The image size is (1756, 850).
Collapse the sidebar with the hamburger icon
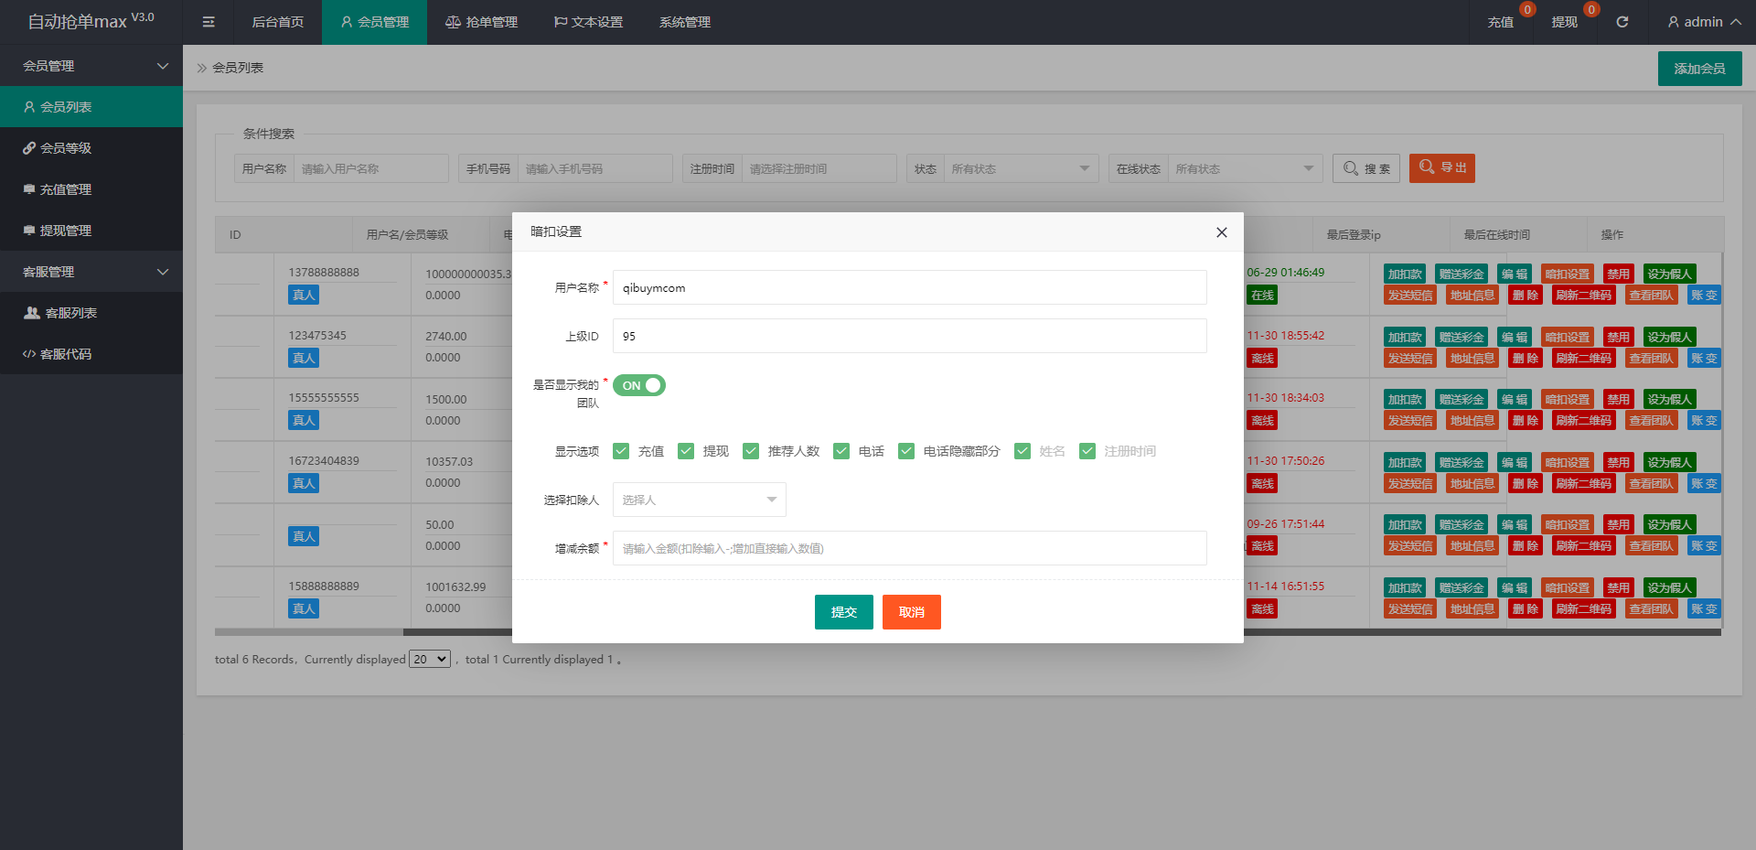(209, 22)
